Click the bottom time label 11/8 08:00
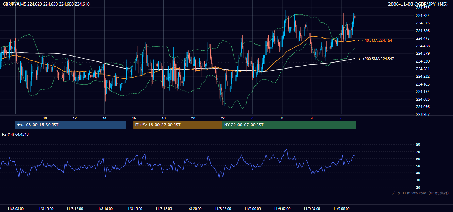Viewport: 453px width, 212px height. tap(15, 209)
